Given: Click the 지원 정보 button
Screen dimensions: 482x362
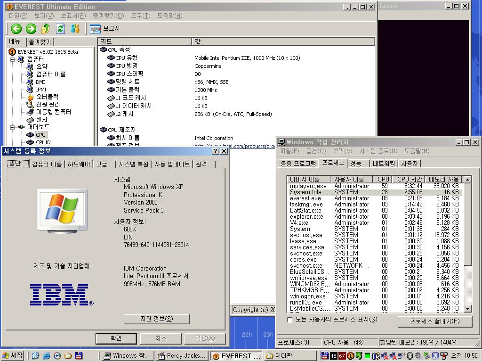Looking at the screenshot, I should click(x=156, y=319).
